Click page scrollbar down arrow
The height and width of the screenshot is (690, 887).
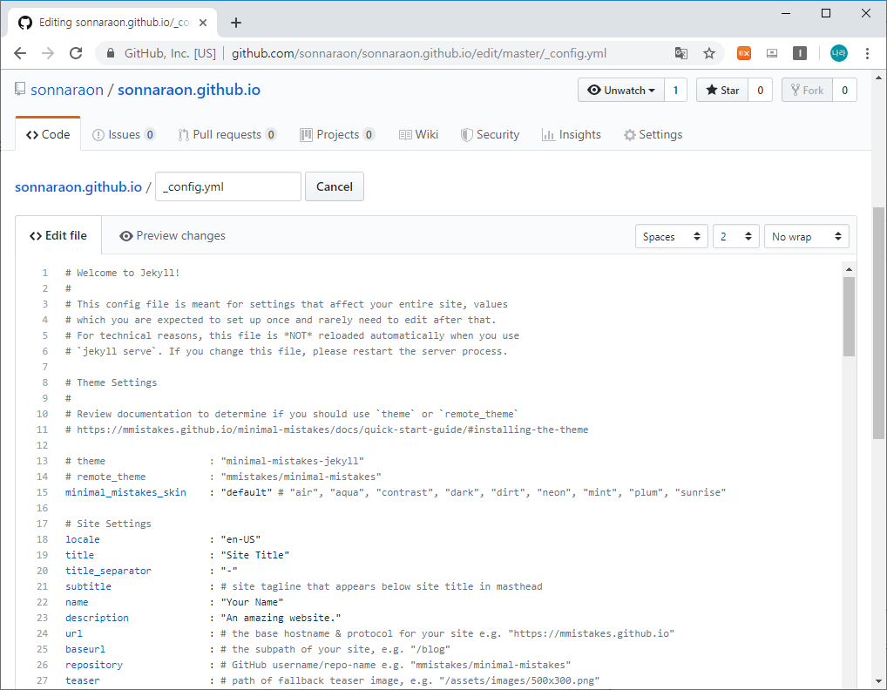878,682
